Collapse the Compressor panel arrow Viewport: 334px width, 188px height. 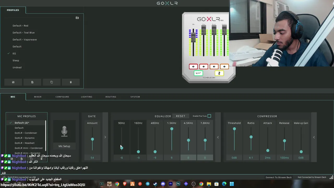[x=314, y=137]
